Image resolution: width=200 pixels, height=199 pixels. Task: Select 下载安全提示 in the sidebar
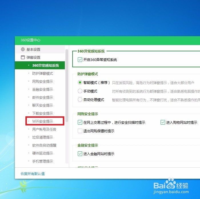point(43,113)
